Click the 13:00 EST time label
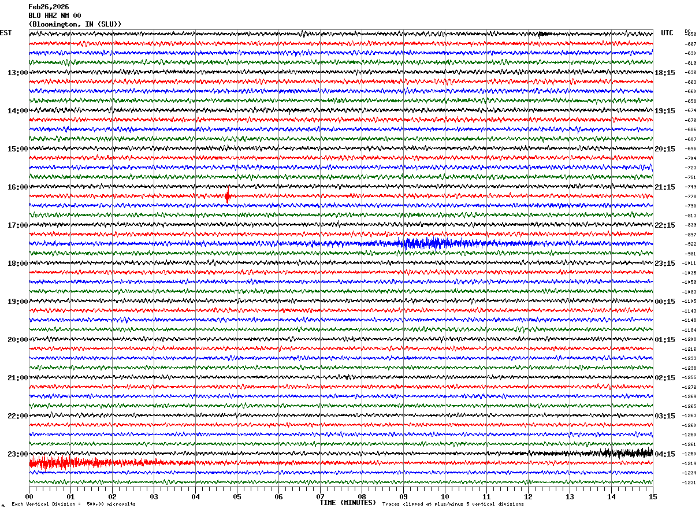This screenshot has width=699, height=512. click(x=17, y=73)
